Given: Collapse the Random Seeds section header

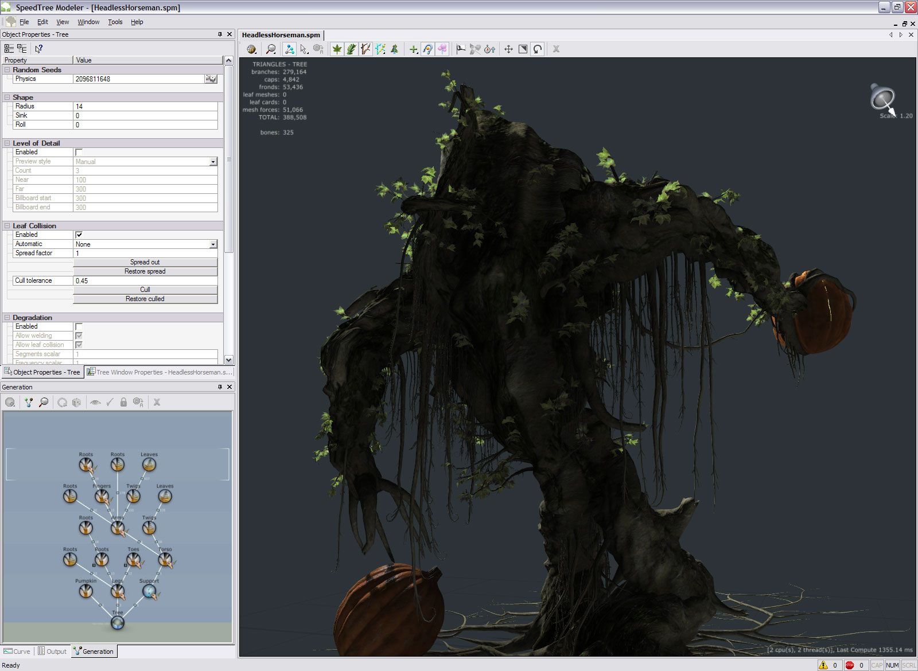Looking at the screenshot, I should coord(6,69).
